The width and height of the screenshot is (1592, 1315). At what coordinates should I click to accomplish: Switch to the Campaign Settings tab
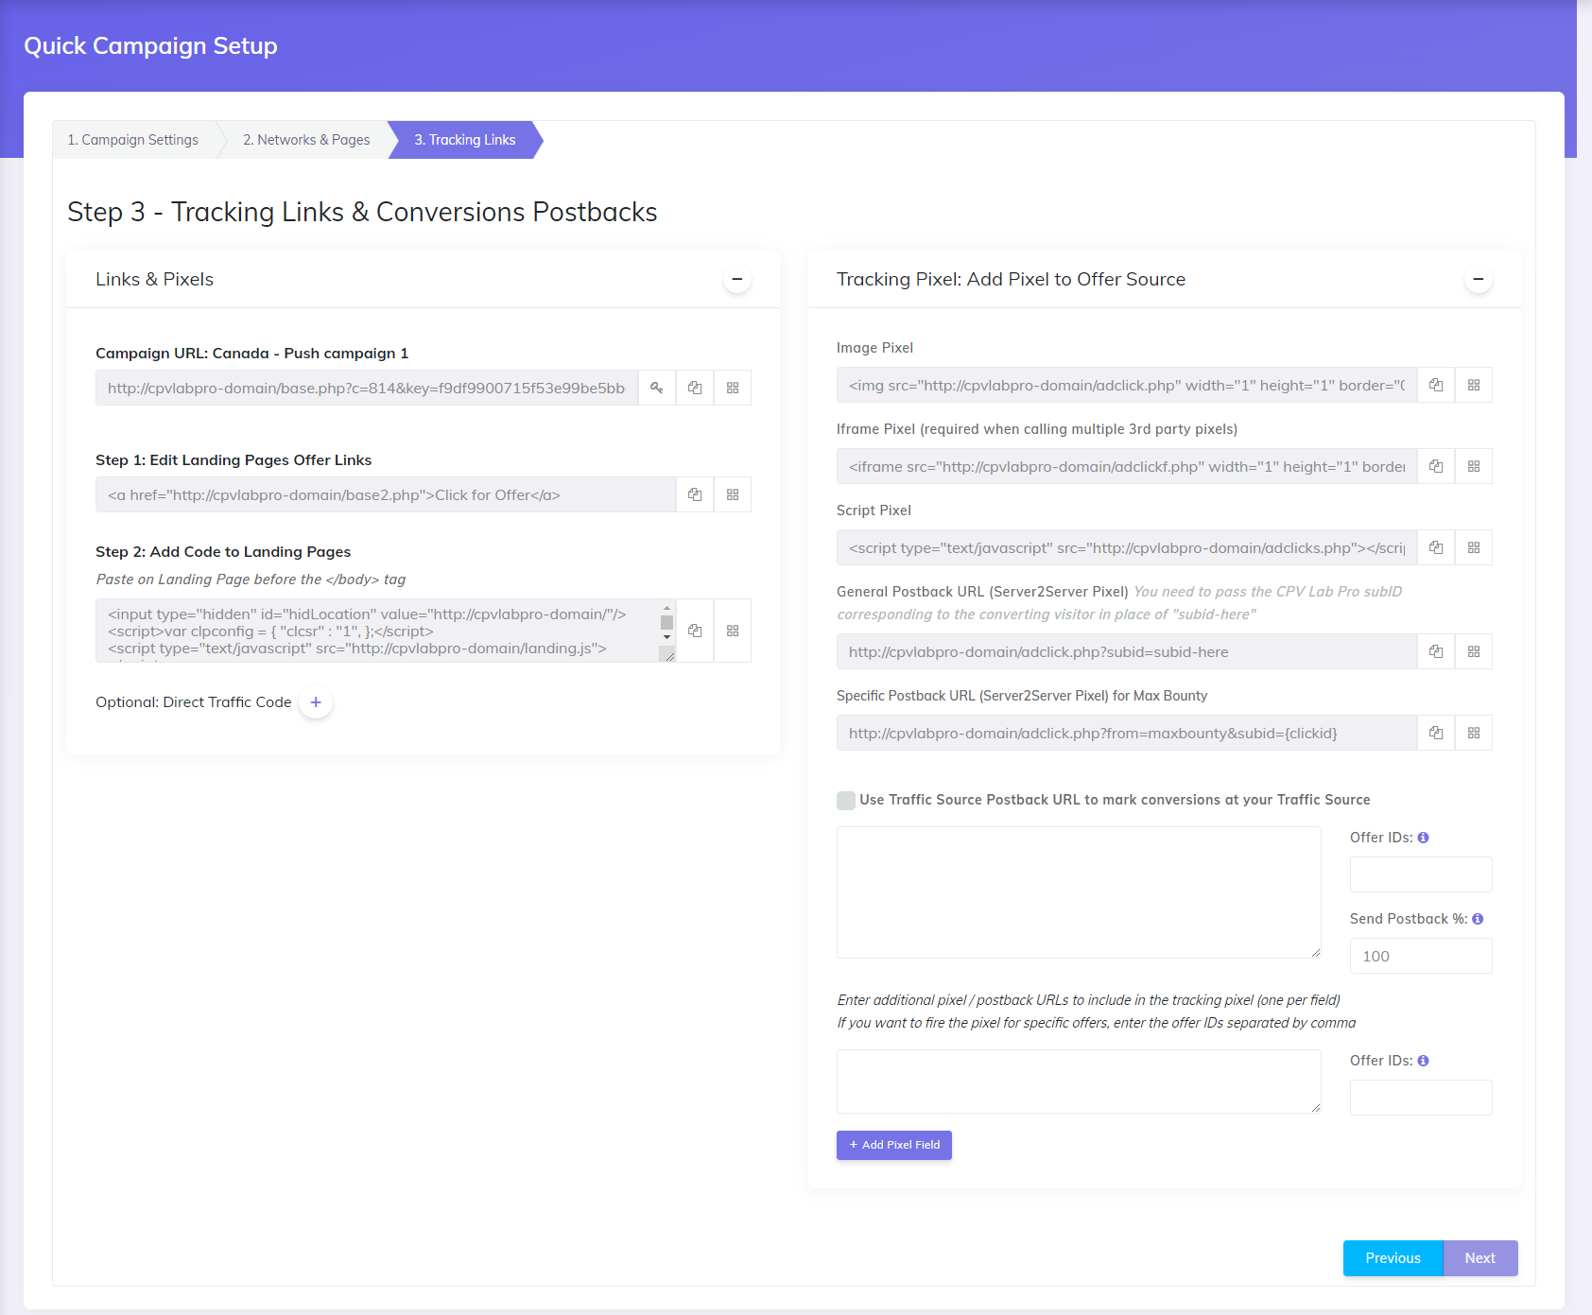coord(131,140)
